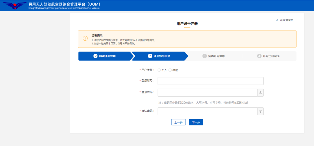Click the step 2 number circle icon

point(150,56)
